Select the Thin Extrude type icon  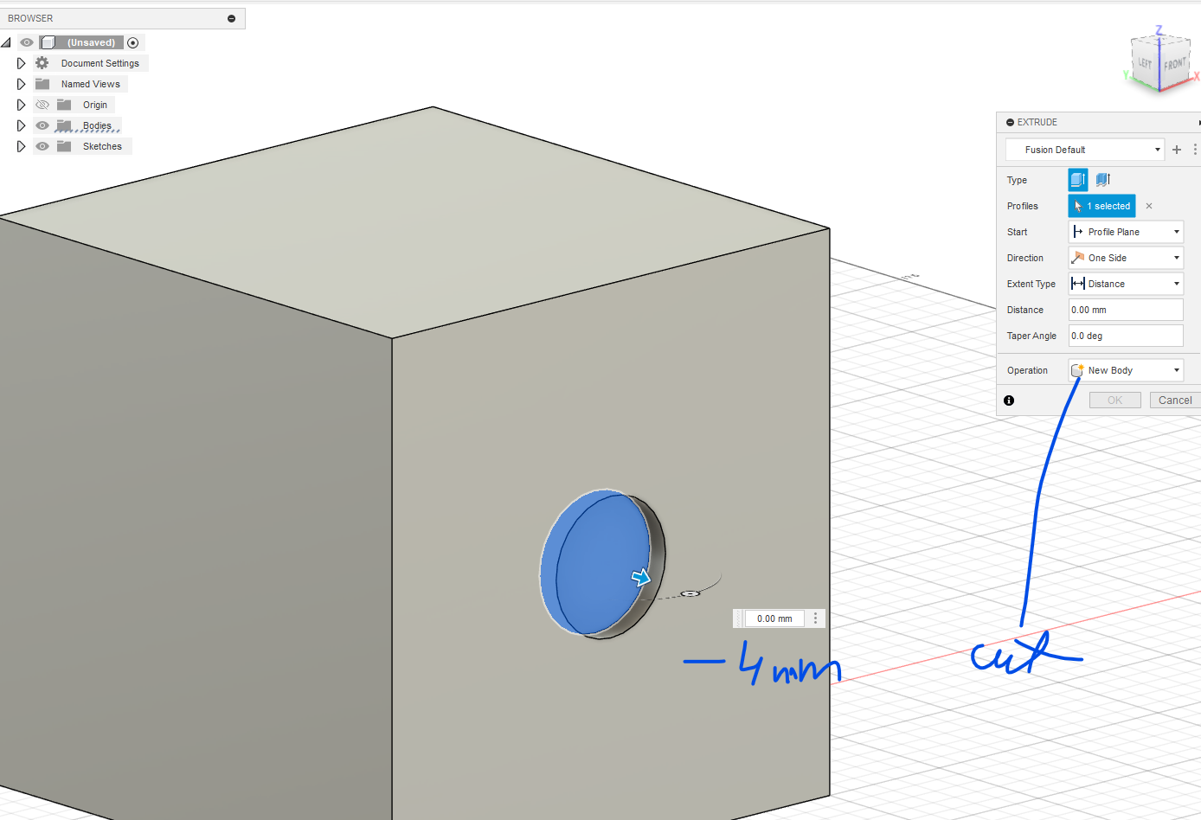tap(1102, 180)
